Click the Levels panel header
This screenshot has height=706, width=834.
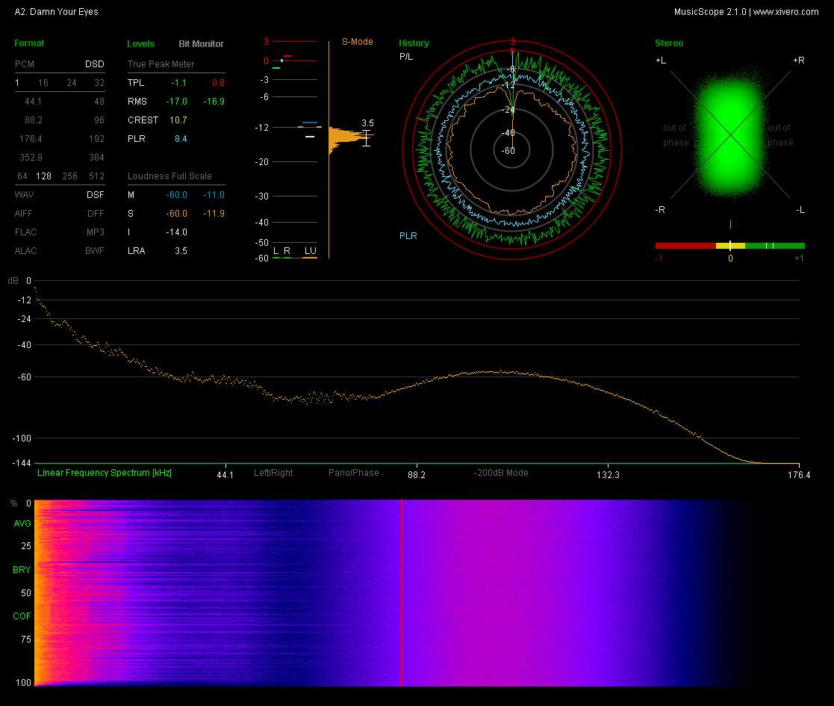tap(141, 44)
